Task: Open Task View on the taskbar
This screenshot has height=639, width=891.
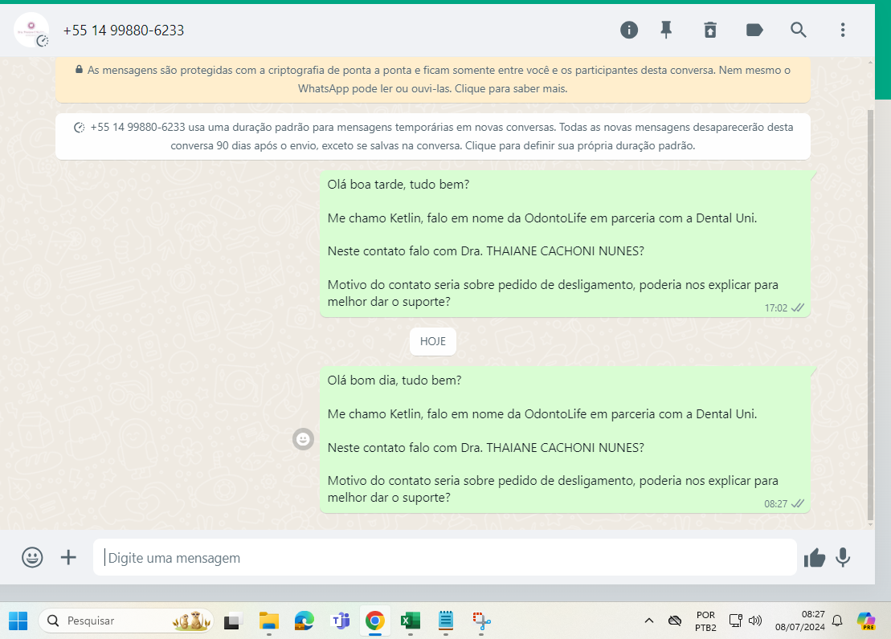Action: (233, 621)
